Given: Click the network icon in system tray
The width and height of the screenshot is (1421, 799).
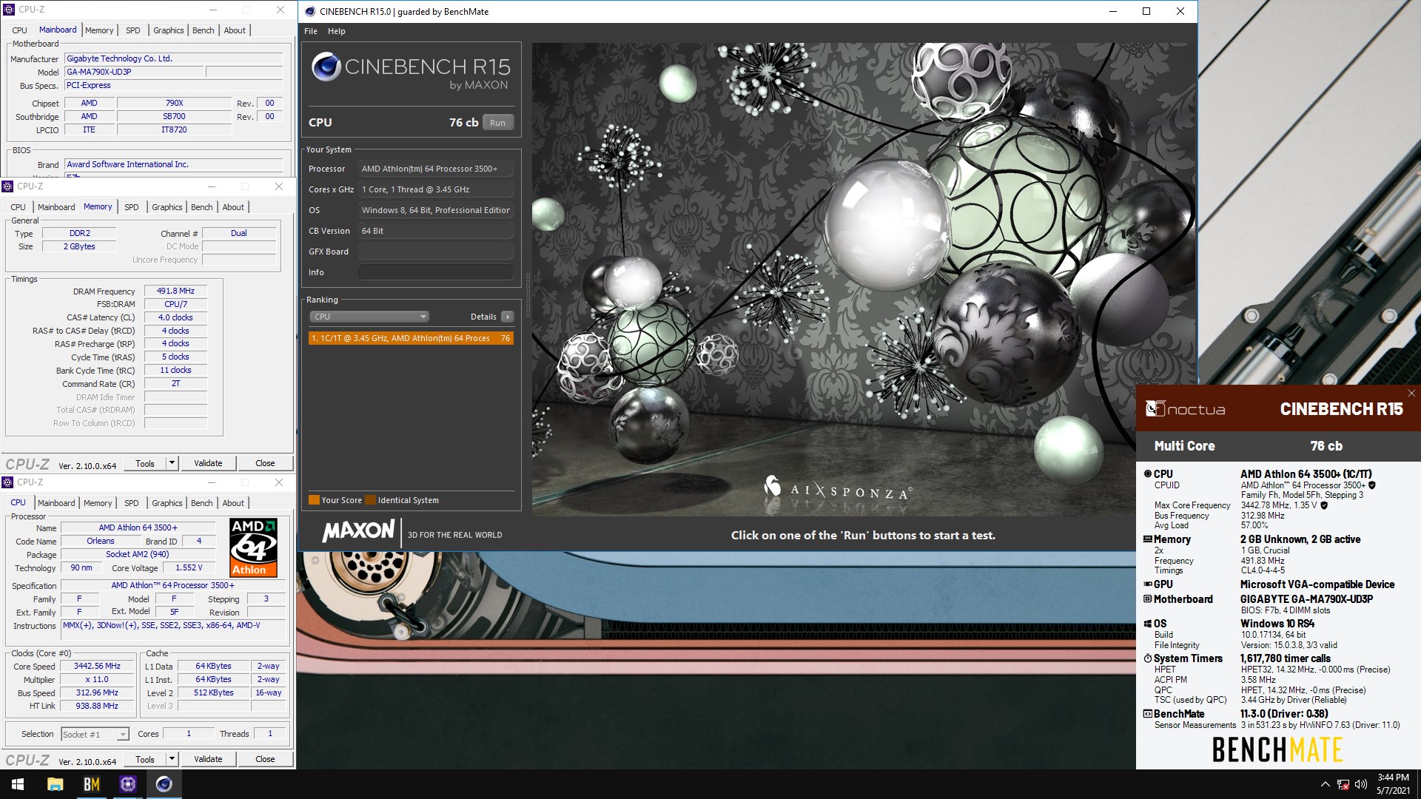Looking at the screenshot, I should pos(1343,784).
